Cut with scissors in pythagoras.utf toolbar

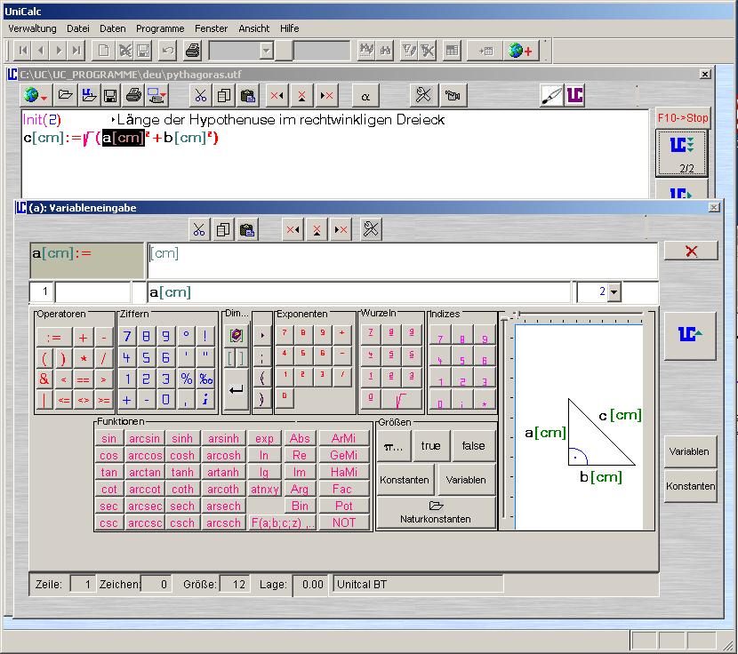click(x=201, y=95)
